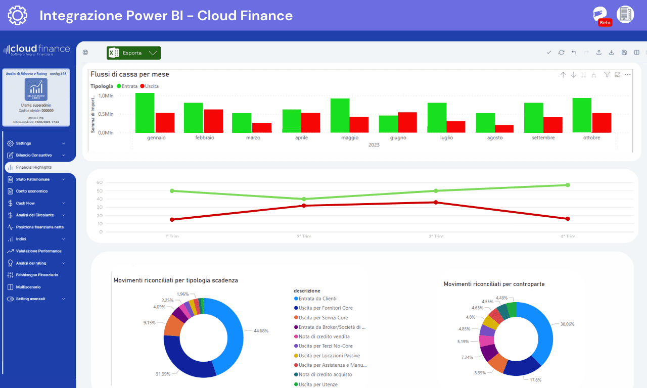The image size is (647, 388).
Task: Click the Conto economico document icon
Action: pyautogui.click(x=10, y=191)
